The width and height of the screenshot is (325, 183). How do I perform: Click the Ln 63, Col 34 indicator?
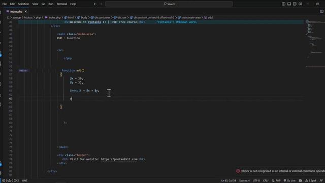point(229,180)
